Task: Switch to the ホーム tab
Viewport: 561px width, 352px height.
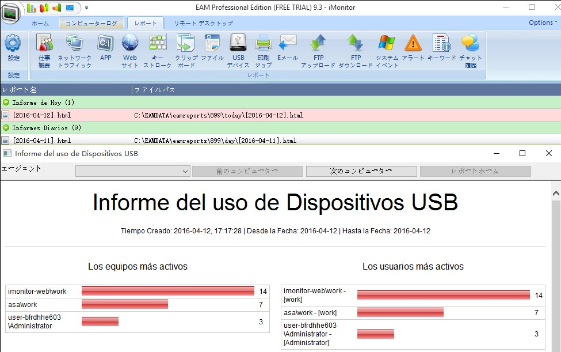Action: (x=40, y=23)
